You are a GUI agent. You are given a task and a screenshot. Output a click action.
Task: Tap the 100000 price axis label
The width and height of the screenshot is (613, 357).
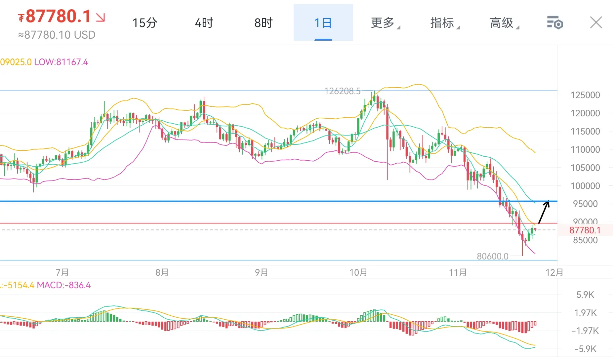585,186
